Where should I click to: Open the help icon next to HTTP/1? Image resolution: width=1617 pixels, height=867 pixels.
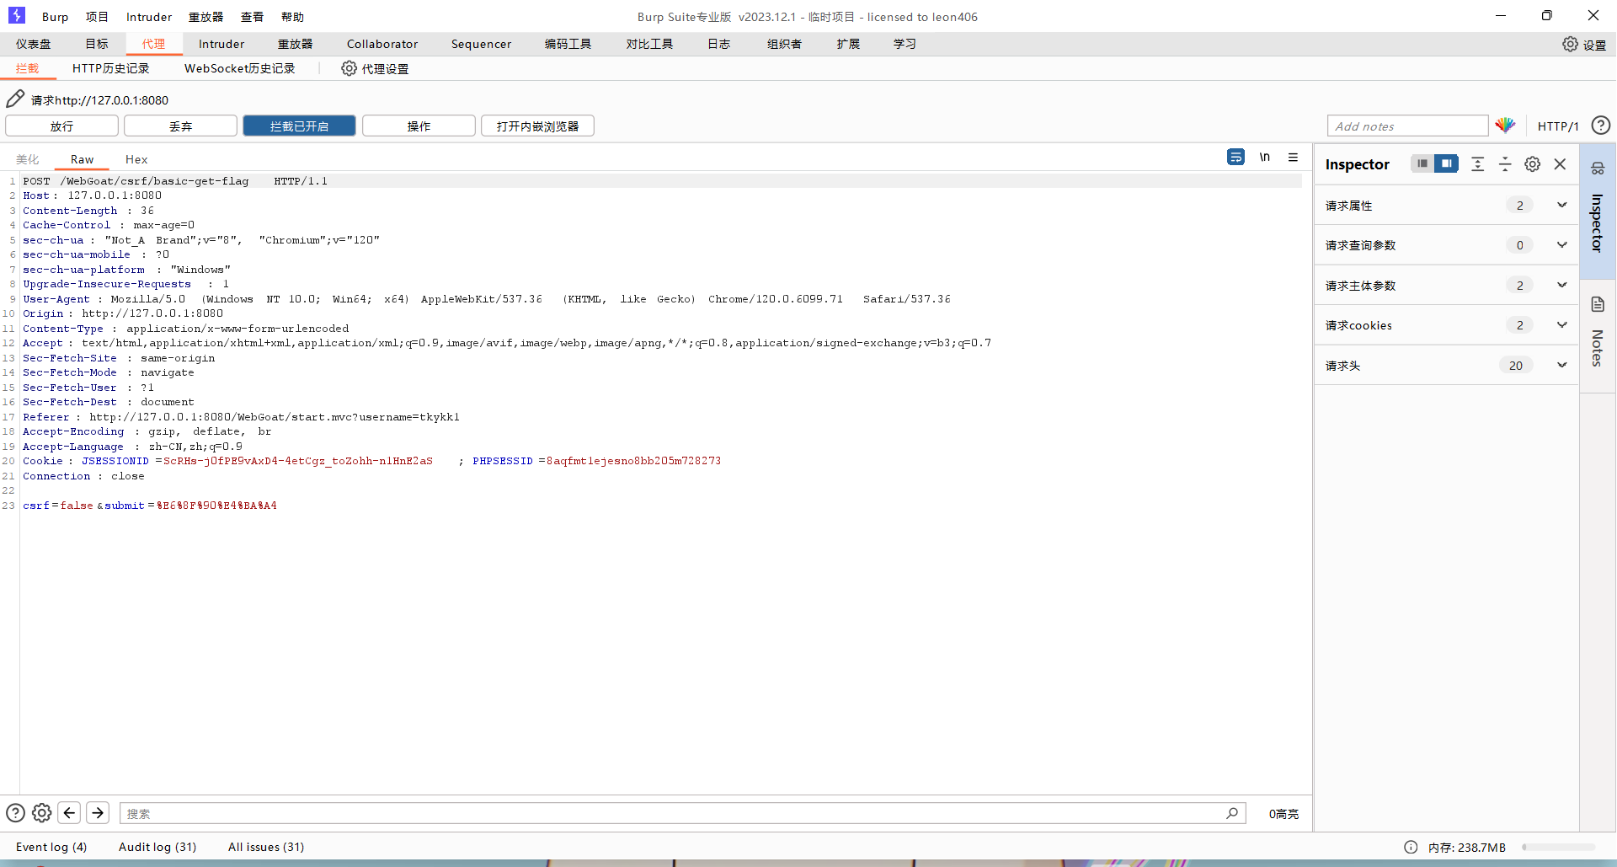(x=1600, y=126)
